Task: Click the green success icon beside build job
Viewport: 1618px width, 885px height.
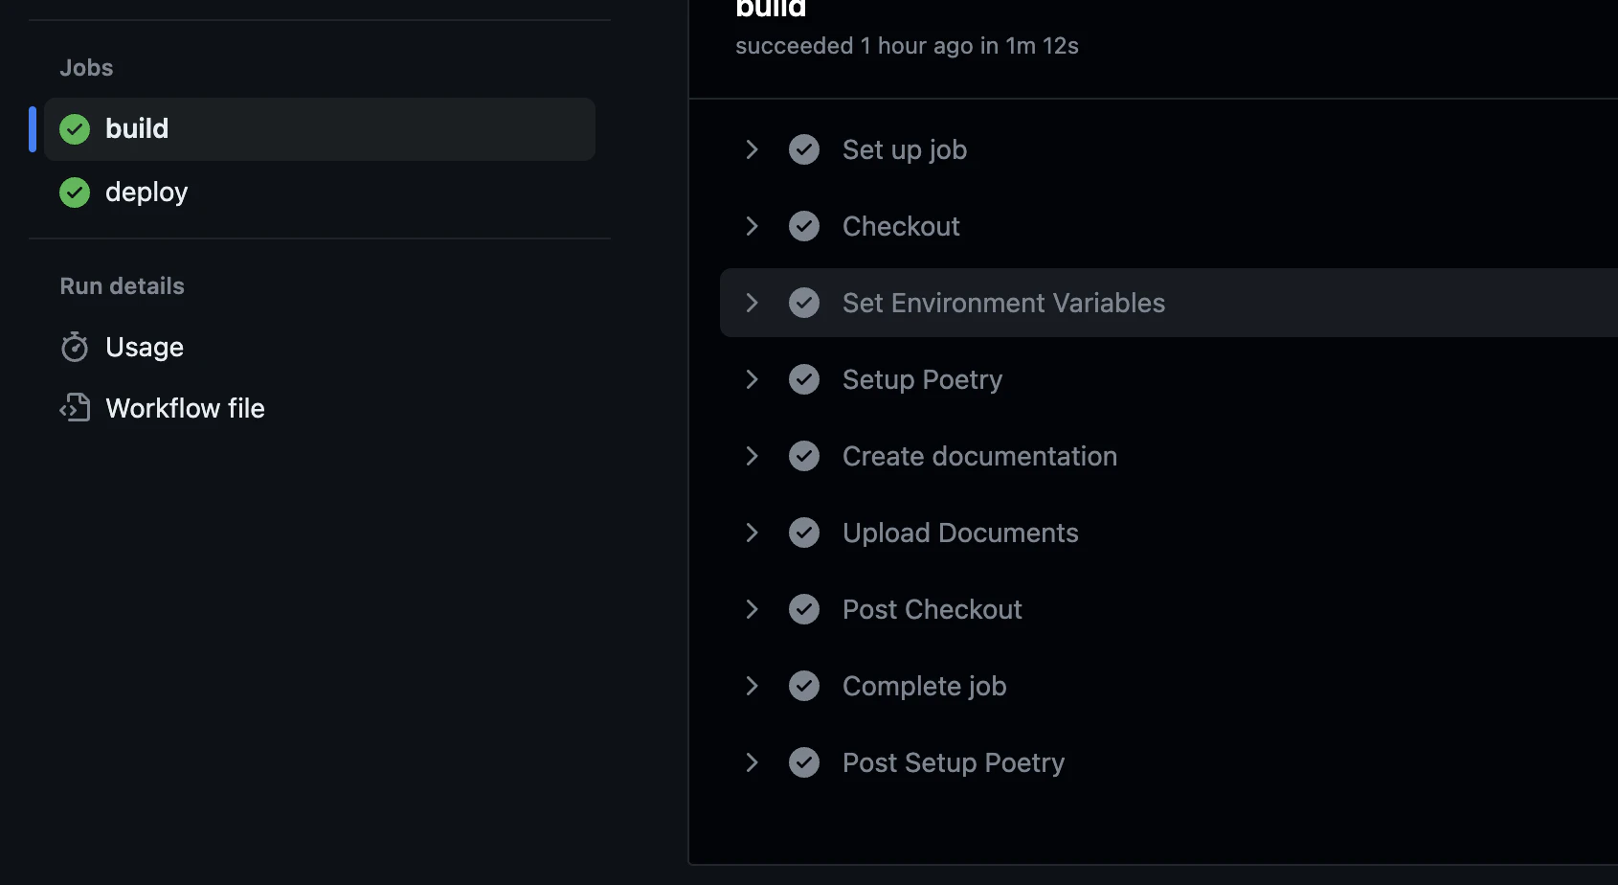Action: pos(75,129)
